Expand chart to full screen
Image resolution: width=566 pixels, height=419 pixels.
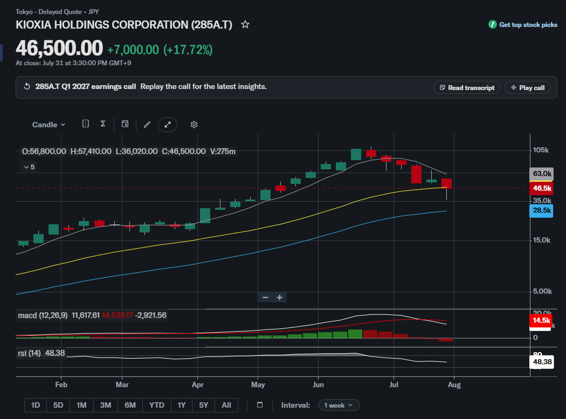(168, 125)
